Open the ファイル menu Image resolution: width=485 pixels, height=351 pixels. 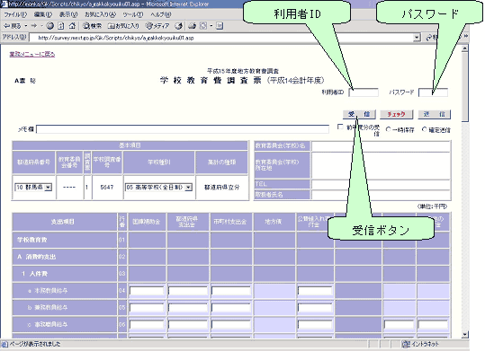15,14
